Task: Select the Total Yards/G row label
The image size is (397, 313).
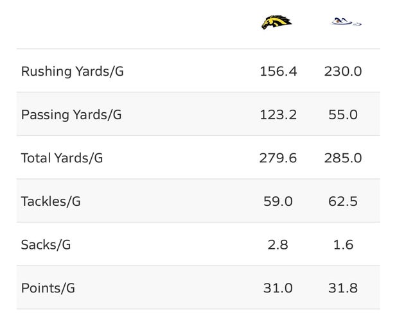Action: pos(62,158)
